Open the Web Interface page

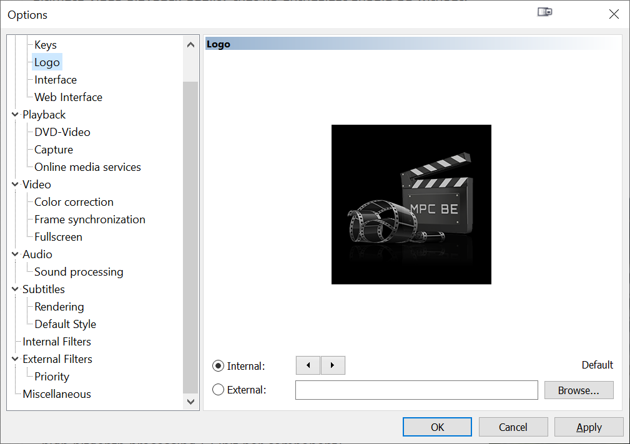click(x=68, y=97)
